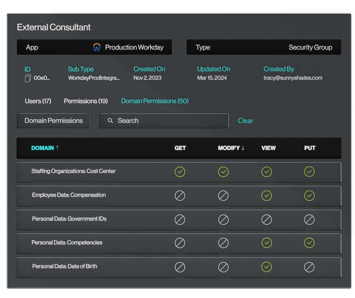Switch to the Permissions (19) tab
The image size is (355, 298).
(x=86, y=101)
